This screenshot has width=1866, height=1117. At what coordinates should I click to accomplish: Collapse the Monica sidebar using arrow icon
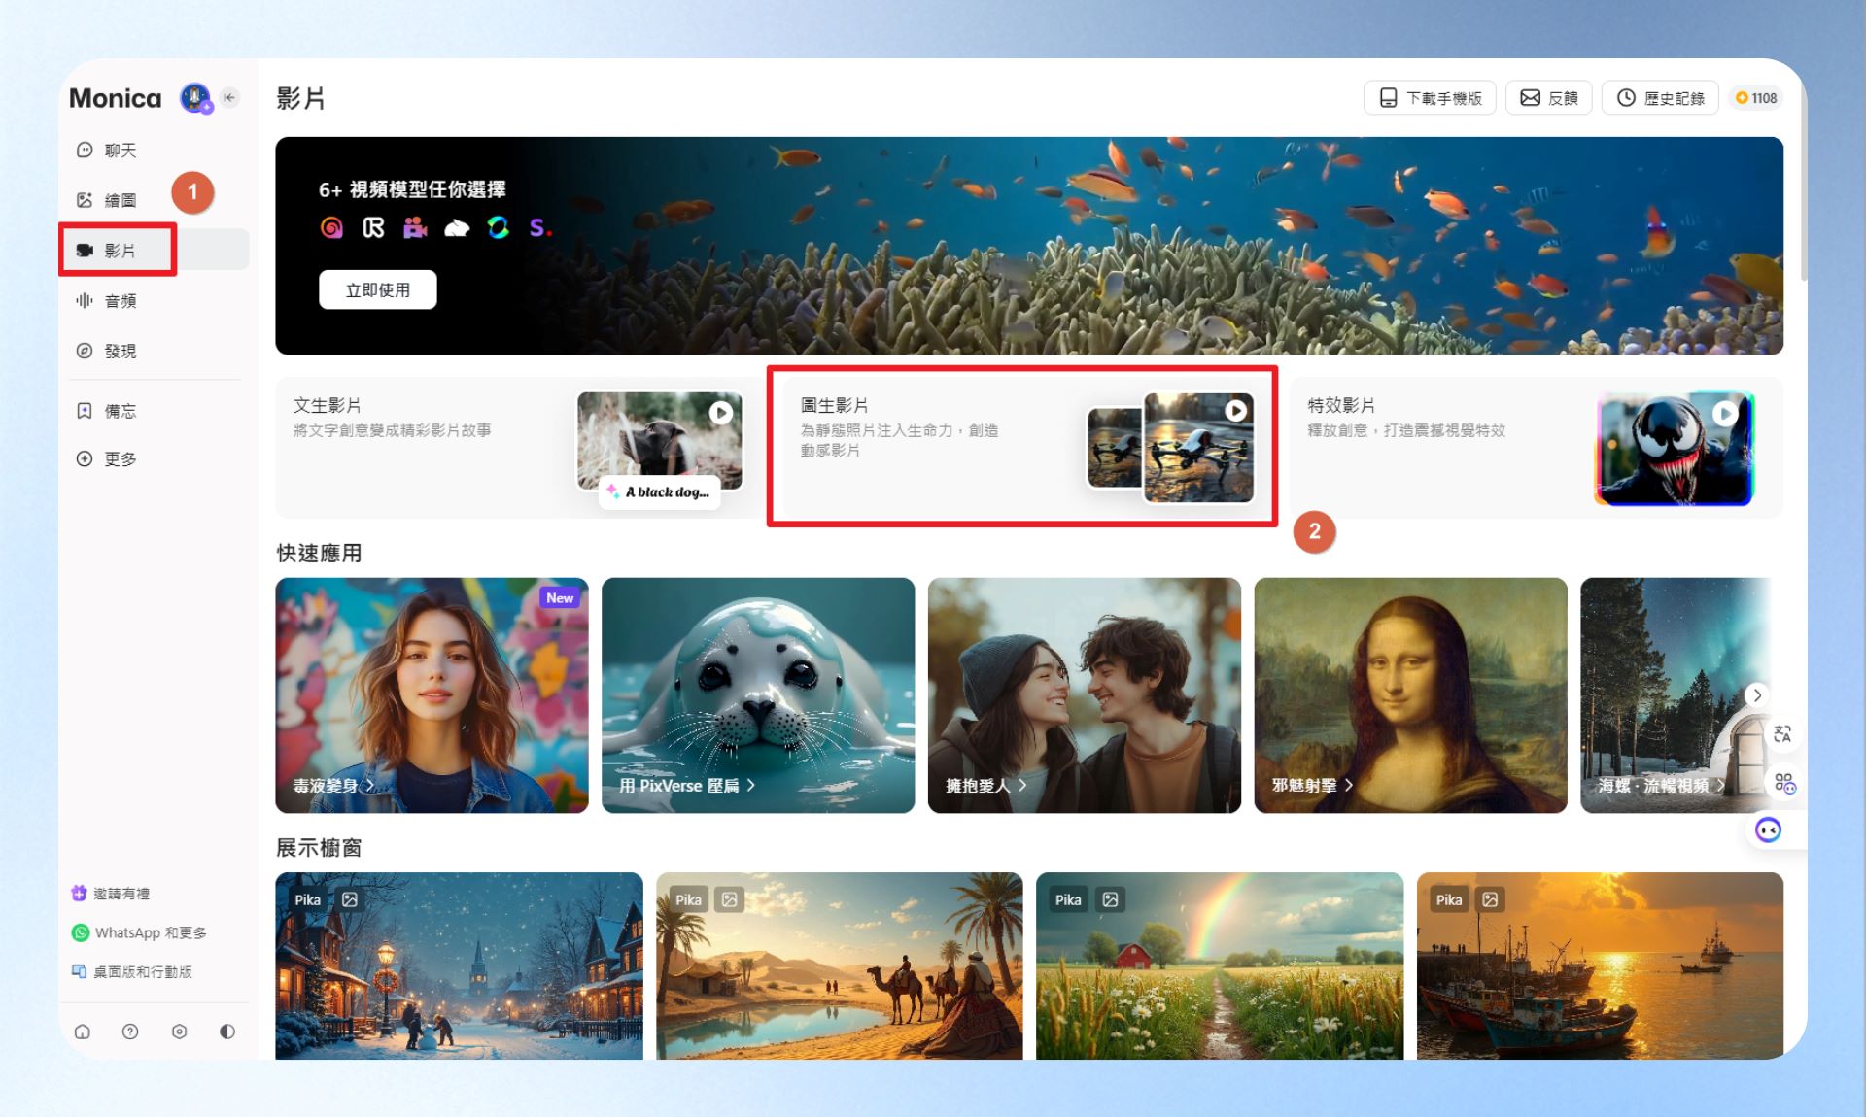coord(229,97)
